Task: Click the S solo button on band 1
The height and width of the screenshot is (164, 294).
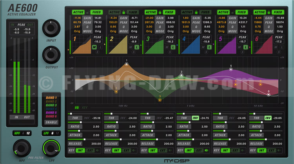Action: (97, 52)
